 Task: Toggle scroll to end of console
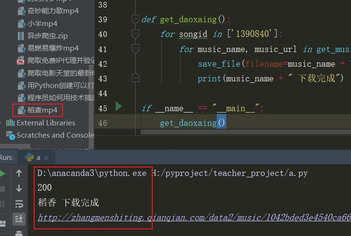tap(19, 219)
